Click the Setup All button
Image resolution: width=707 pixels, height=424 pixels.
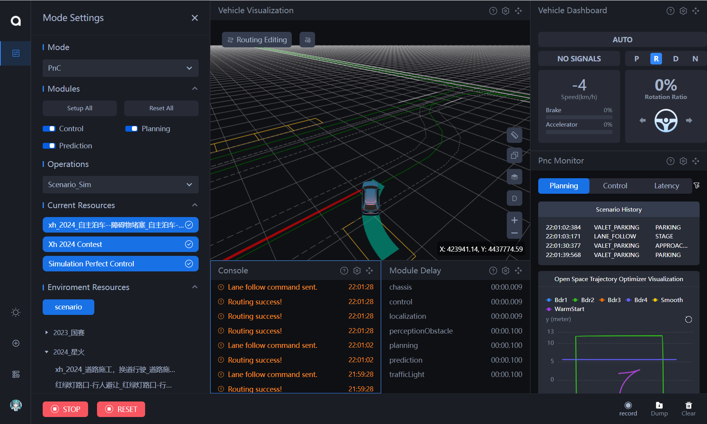(x=80, y=108)
